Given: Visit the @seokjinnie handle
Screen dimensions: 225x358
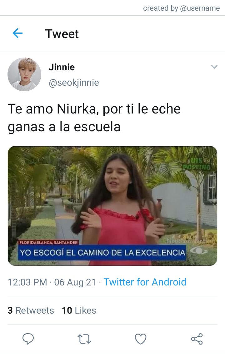Looking at the screenshot, I should [x=74, y=83].
